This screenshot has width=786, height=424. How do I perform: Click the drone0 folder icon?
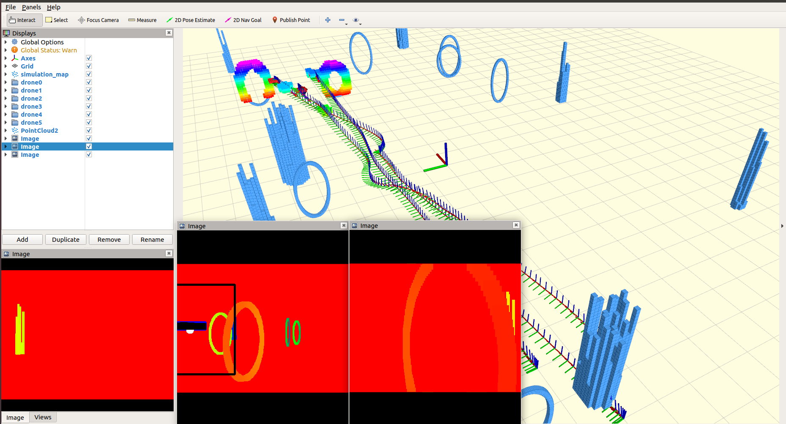[x=15, y=82]
